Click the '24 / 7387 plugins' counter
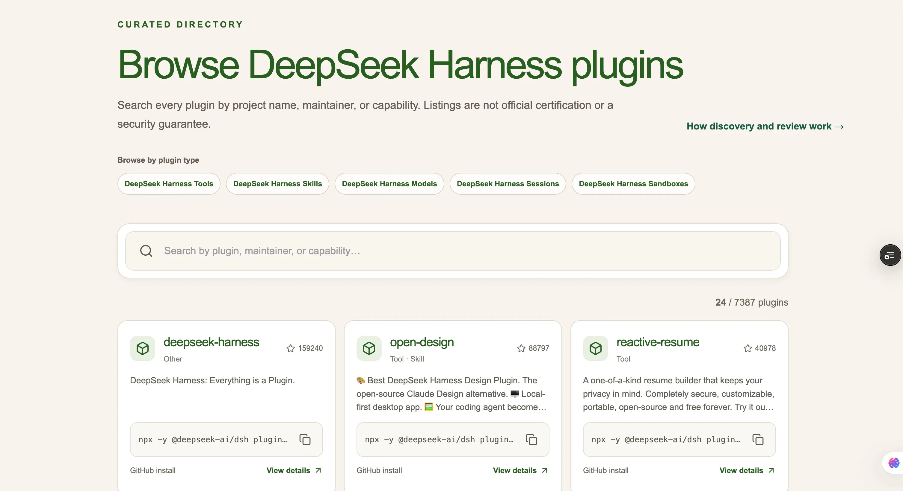903x491 pixels. pos(752,302)
